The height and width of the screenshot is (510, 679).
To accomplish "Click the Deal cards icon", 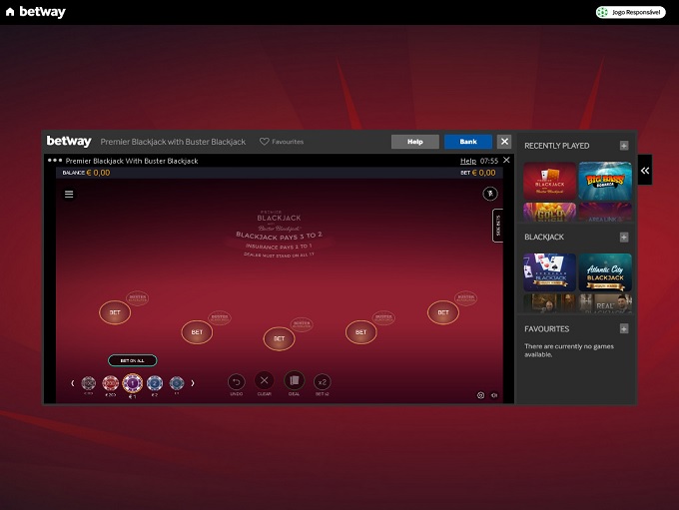I will 294,381.
